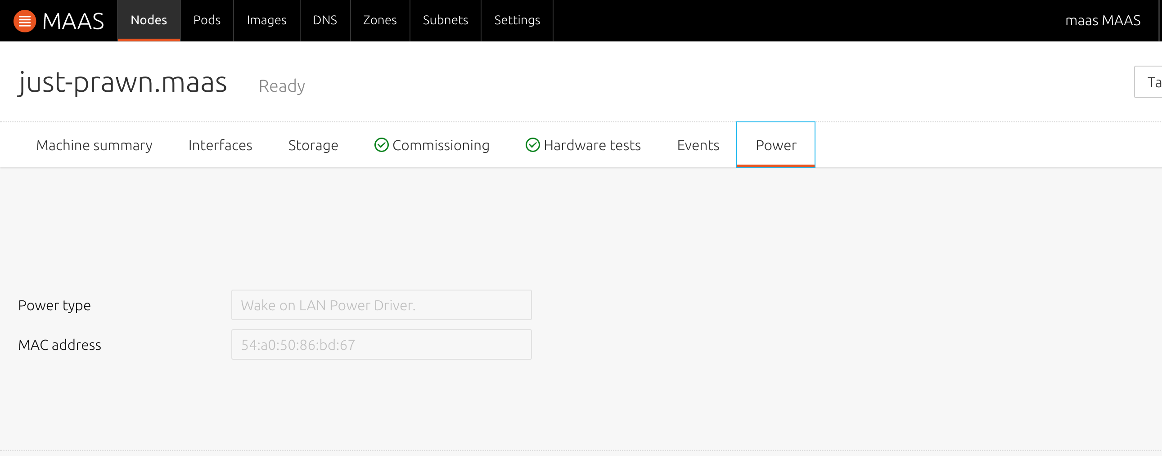The height and width of the screenshot is (456, 1162).
Task: Click the Ready status text
Action: pyautogui.click(x=282, y=85)
